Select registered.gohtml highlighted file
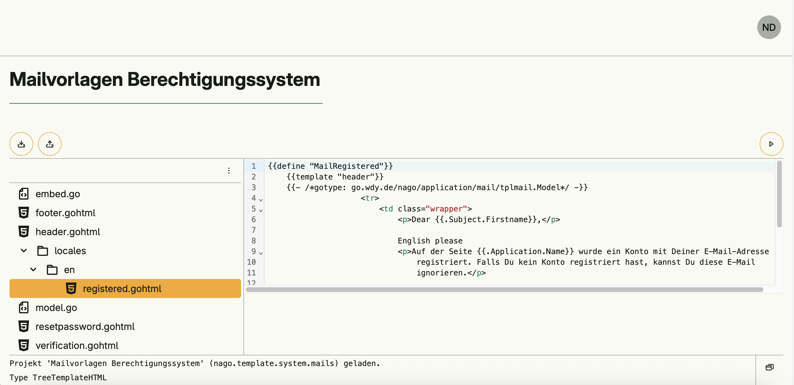794x385 pixels. (122, 288)
